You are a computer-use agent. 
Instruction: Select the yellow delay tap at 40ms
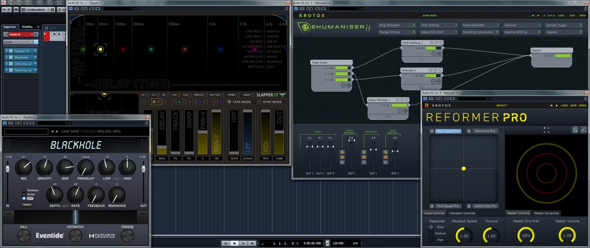click(x=101, y=50)
